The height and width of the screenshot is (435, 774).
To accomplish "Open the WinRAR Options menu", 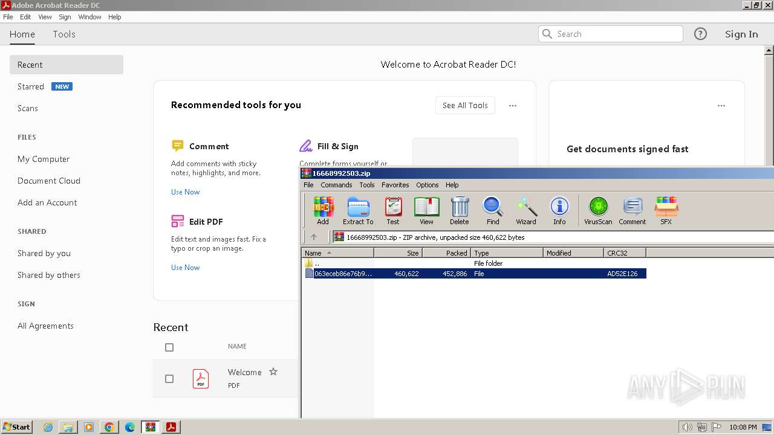I will tap(427, 185).
